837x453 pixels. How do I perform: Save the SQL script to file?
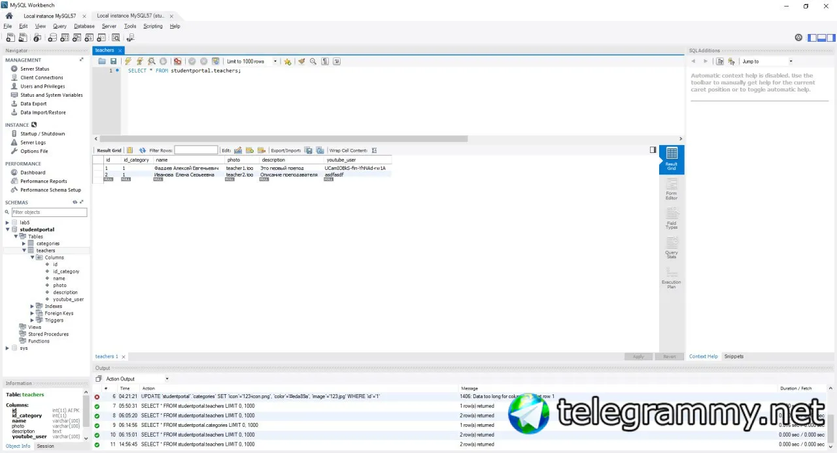113,61
